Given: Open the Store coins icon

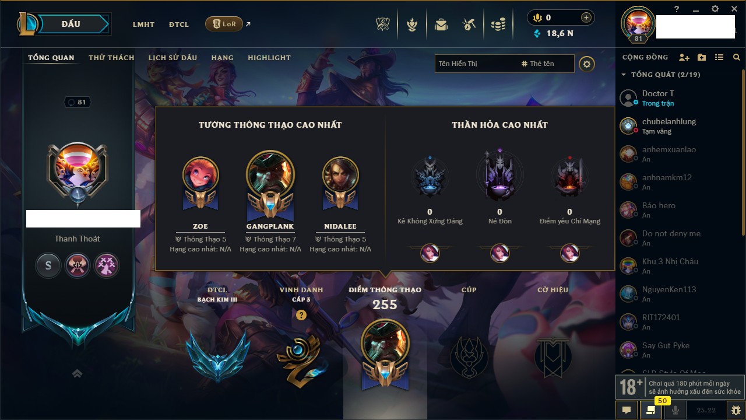Looking at the screenshot, I should (x=498, y=24).
